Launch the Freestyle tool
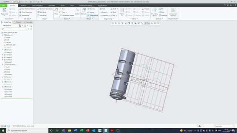The height and width of the screenshot is (133, 237). tap(163, 16)
